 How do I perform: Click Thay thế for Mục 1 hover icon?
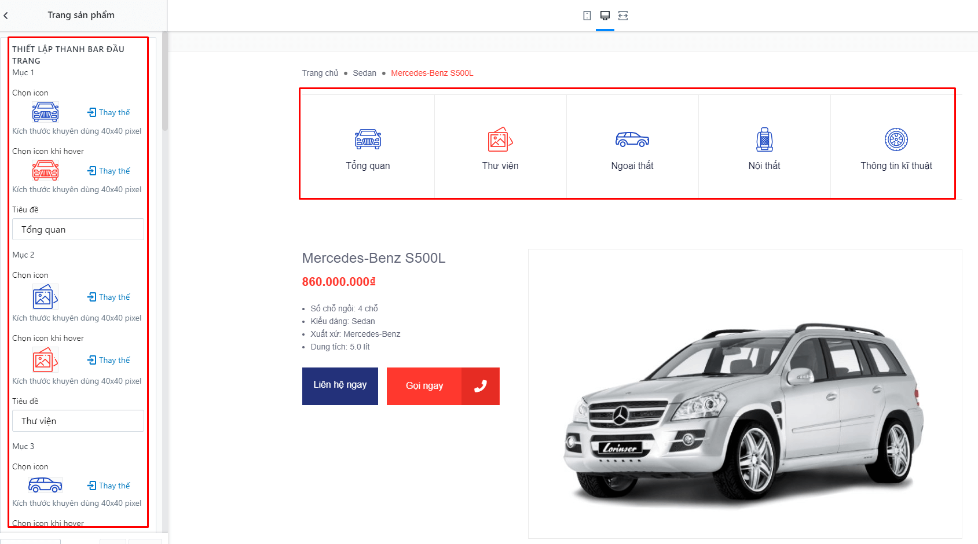tap(109, 171)
